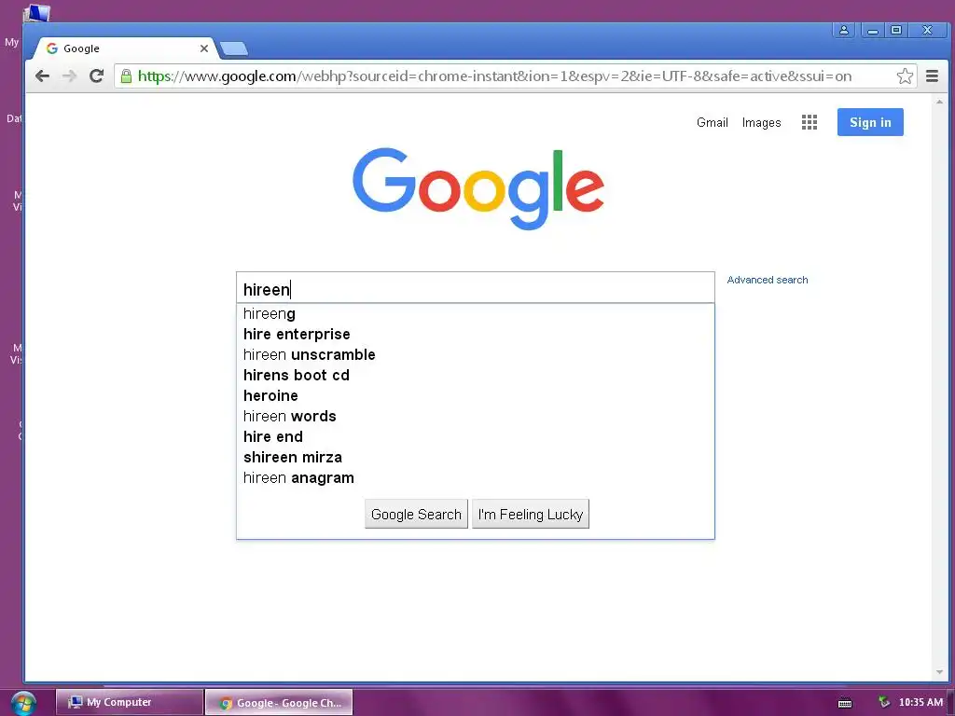Screen dimensions: 955x716
Task: Click the Google Search button
Action: [416, 514]
